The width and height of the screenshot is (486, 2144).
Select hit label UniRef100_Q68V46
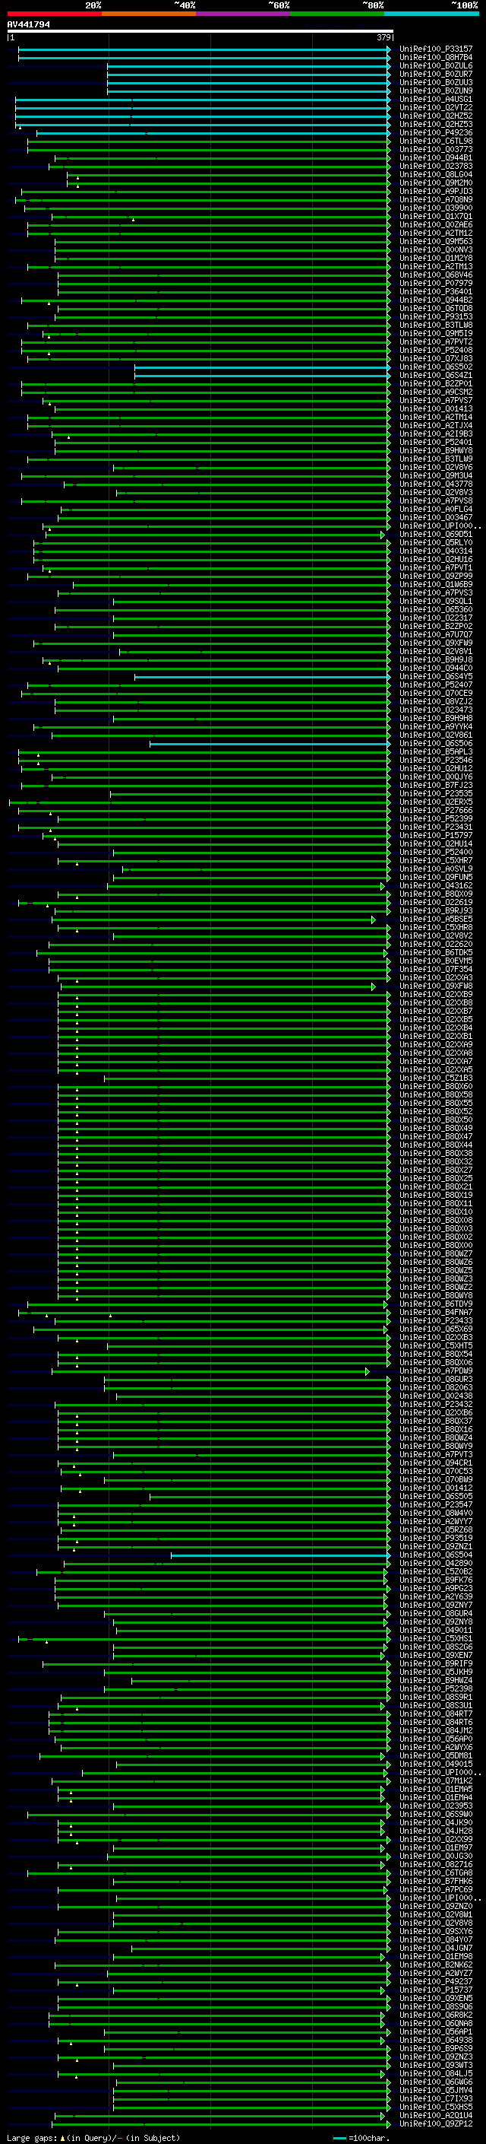pyautogui.click(x=436, y=275)
